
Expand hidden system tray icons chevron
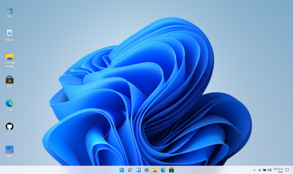tap(254, 170)
